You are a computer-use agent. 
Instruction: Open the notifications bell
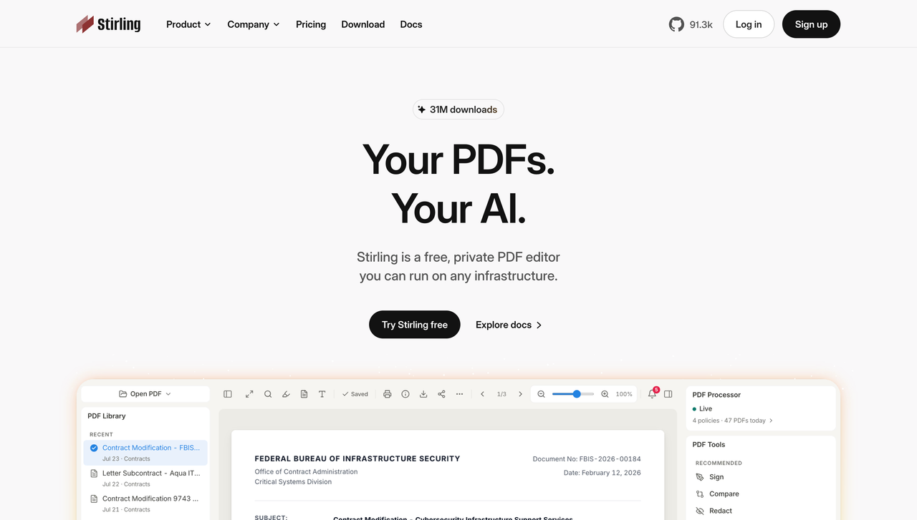click(652, 394)
